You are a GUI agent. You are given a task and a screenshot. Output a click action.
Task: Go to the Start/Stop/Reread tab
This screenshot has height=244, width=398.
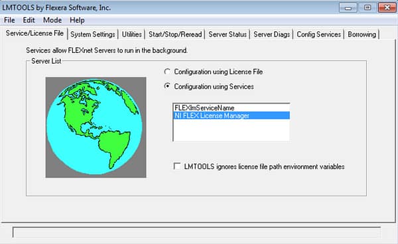[x=175, y=34]
